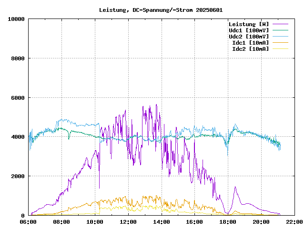Image resolution: width=305 pixels, height=228 pixels.
Task: Click the 18:00 x-axis time label
Action: (228, 222)
